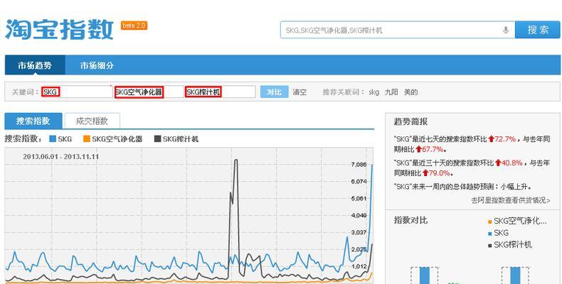Select the 搜索指数 tab

click(x=33, y=121)
